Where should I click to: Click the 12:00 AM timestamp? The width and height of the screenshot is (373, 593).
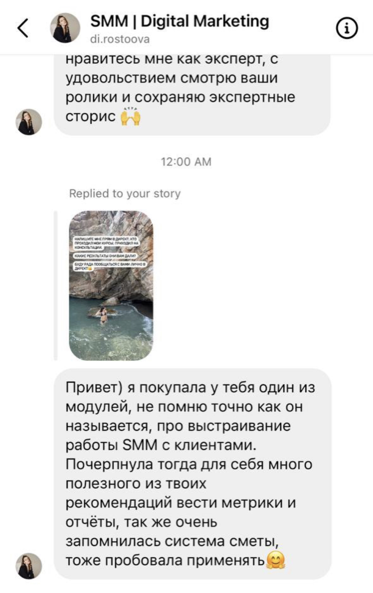tap(186, 162)
